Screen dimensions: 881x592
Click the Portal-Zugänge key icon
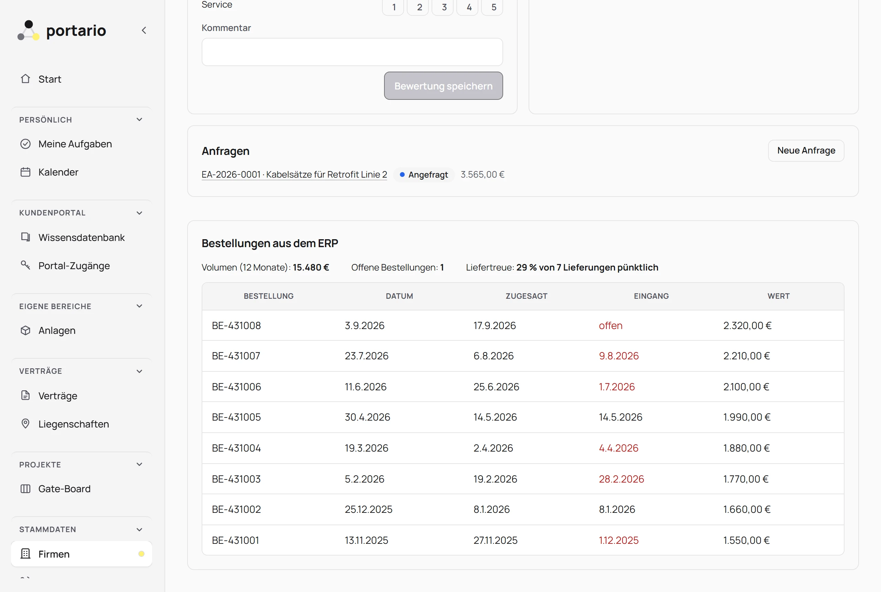tap(25, 265)
